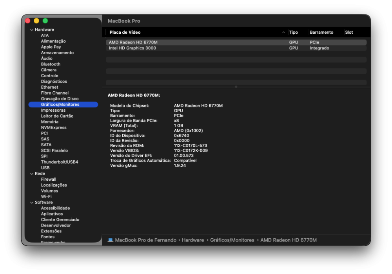Viewport: 392px width, 274px height.
Task: Sort by the Slot column header
Action: tap(349, 32)
